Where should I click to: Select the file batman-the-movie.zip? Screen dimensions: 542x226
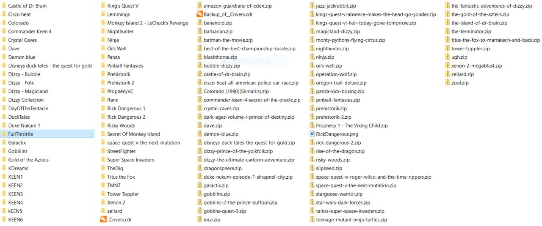[228, 40]
